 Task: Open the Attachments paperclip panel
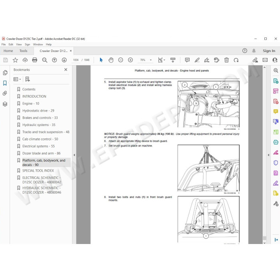(5, 93)
